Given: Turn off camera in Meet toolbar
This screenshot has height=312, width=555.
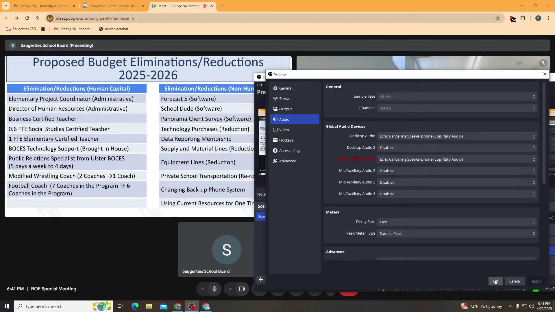Looking at the screenshot, I should [x=242, y=289].
